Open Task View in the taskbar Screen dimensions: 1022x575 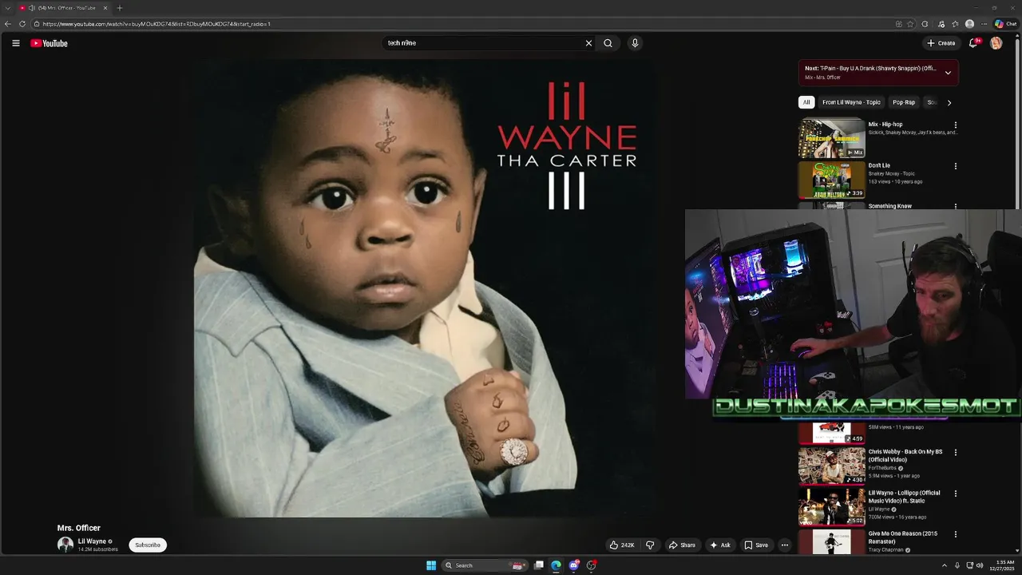539,565
